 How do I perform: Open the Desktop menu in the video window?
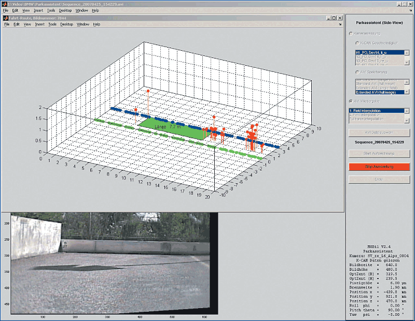(65, 10)
